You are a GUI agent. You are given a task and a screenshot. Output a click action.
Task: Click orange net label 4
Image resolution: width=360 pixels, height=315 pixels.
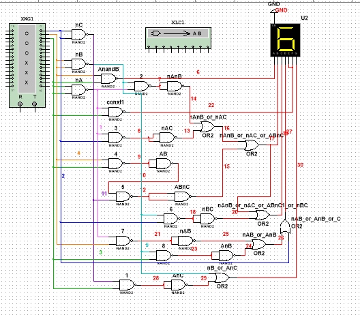79,153
